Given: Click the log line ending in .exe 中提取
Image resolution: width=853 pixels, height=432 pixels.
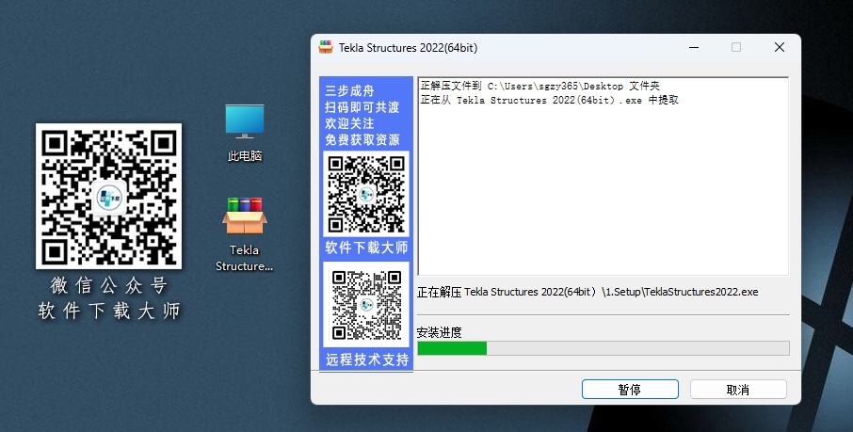Looking at the screenshot, I should (x=550, y=100).
